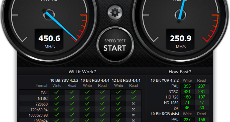
Task: Click the 2K write value 46
Action: [187, 108]
